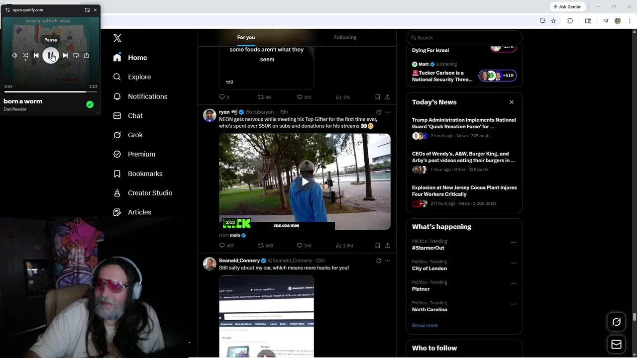Open more options on ryan's post

click(388, 112)
